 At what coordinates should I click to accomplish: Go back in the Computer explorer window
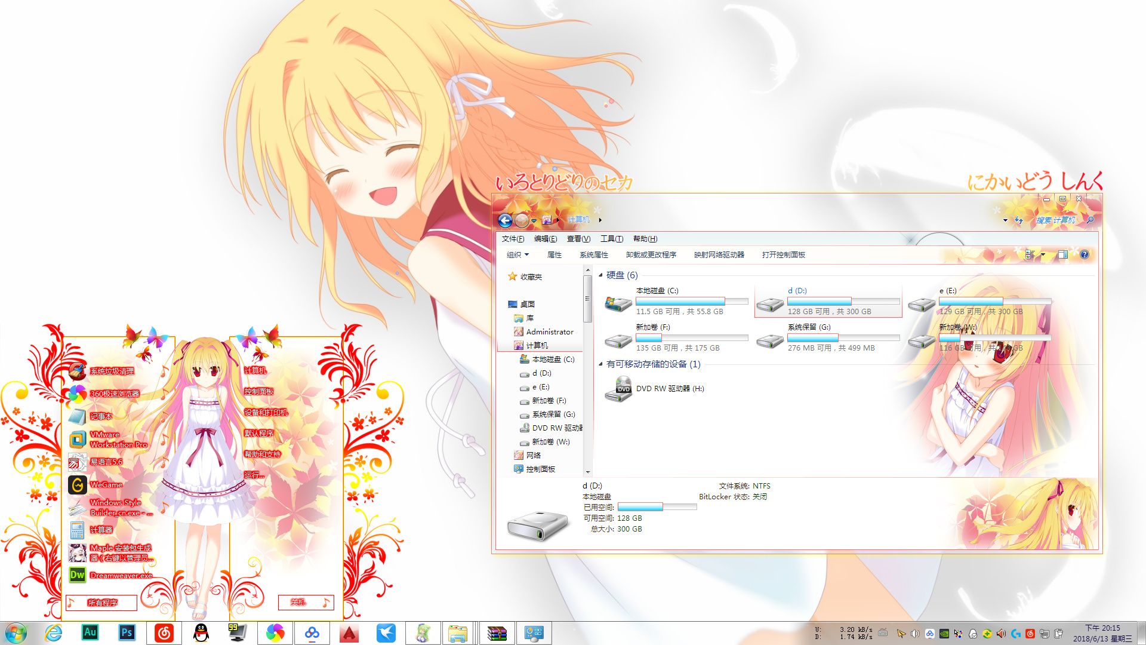505,220
